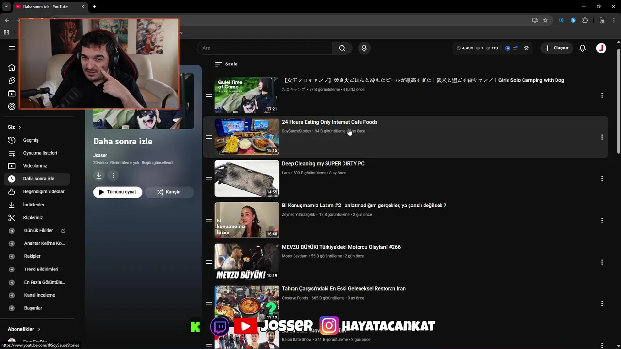
Task: Go back with browser back arrow
Action: point(7,20)
